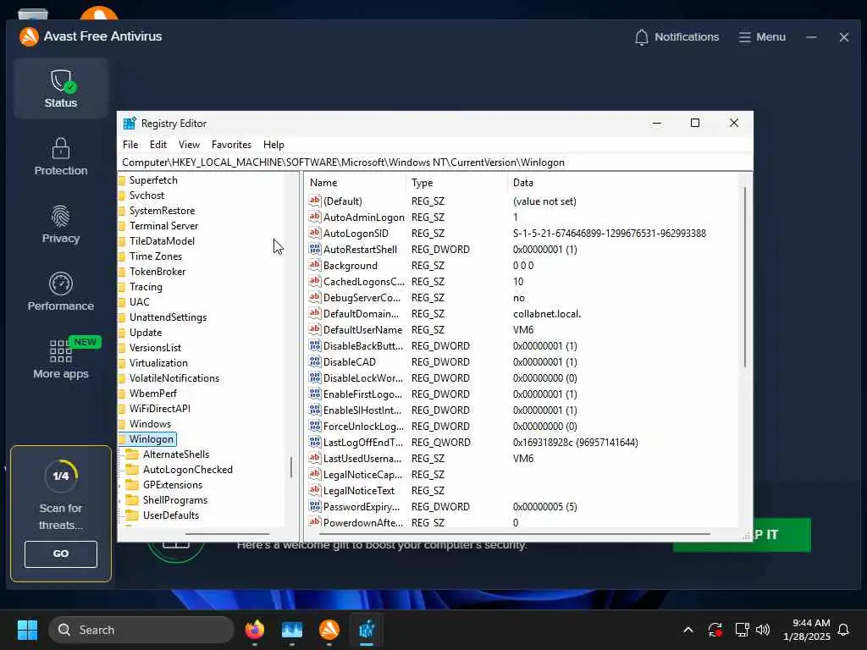Select the UnattendSettings key
The image size is (867, 650).
(x=168, y=317)
